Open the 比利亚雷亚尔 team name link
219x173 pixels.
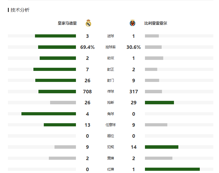click(156, 23)
